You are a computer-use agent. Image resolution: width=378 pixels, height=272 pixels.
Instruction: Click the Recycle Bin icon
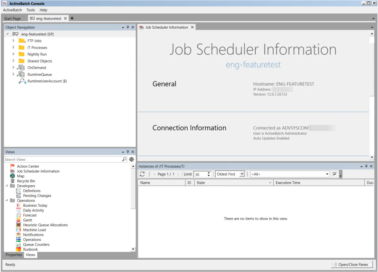(x=13, y=181)
